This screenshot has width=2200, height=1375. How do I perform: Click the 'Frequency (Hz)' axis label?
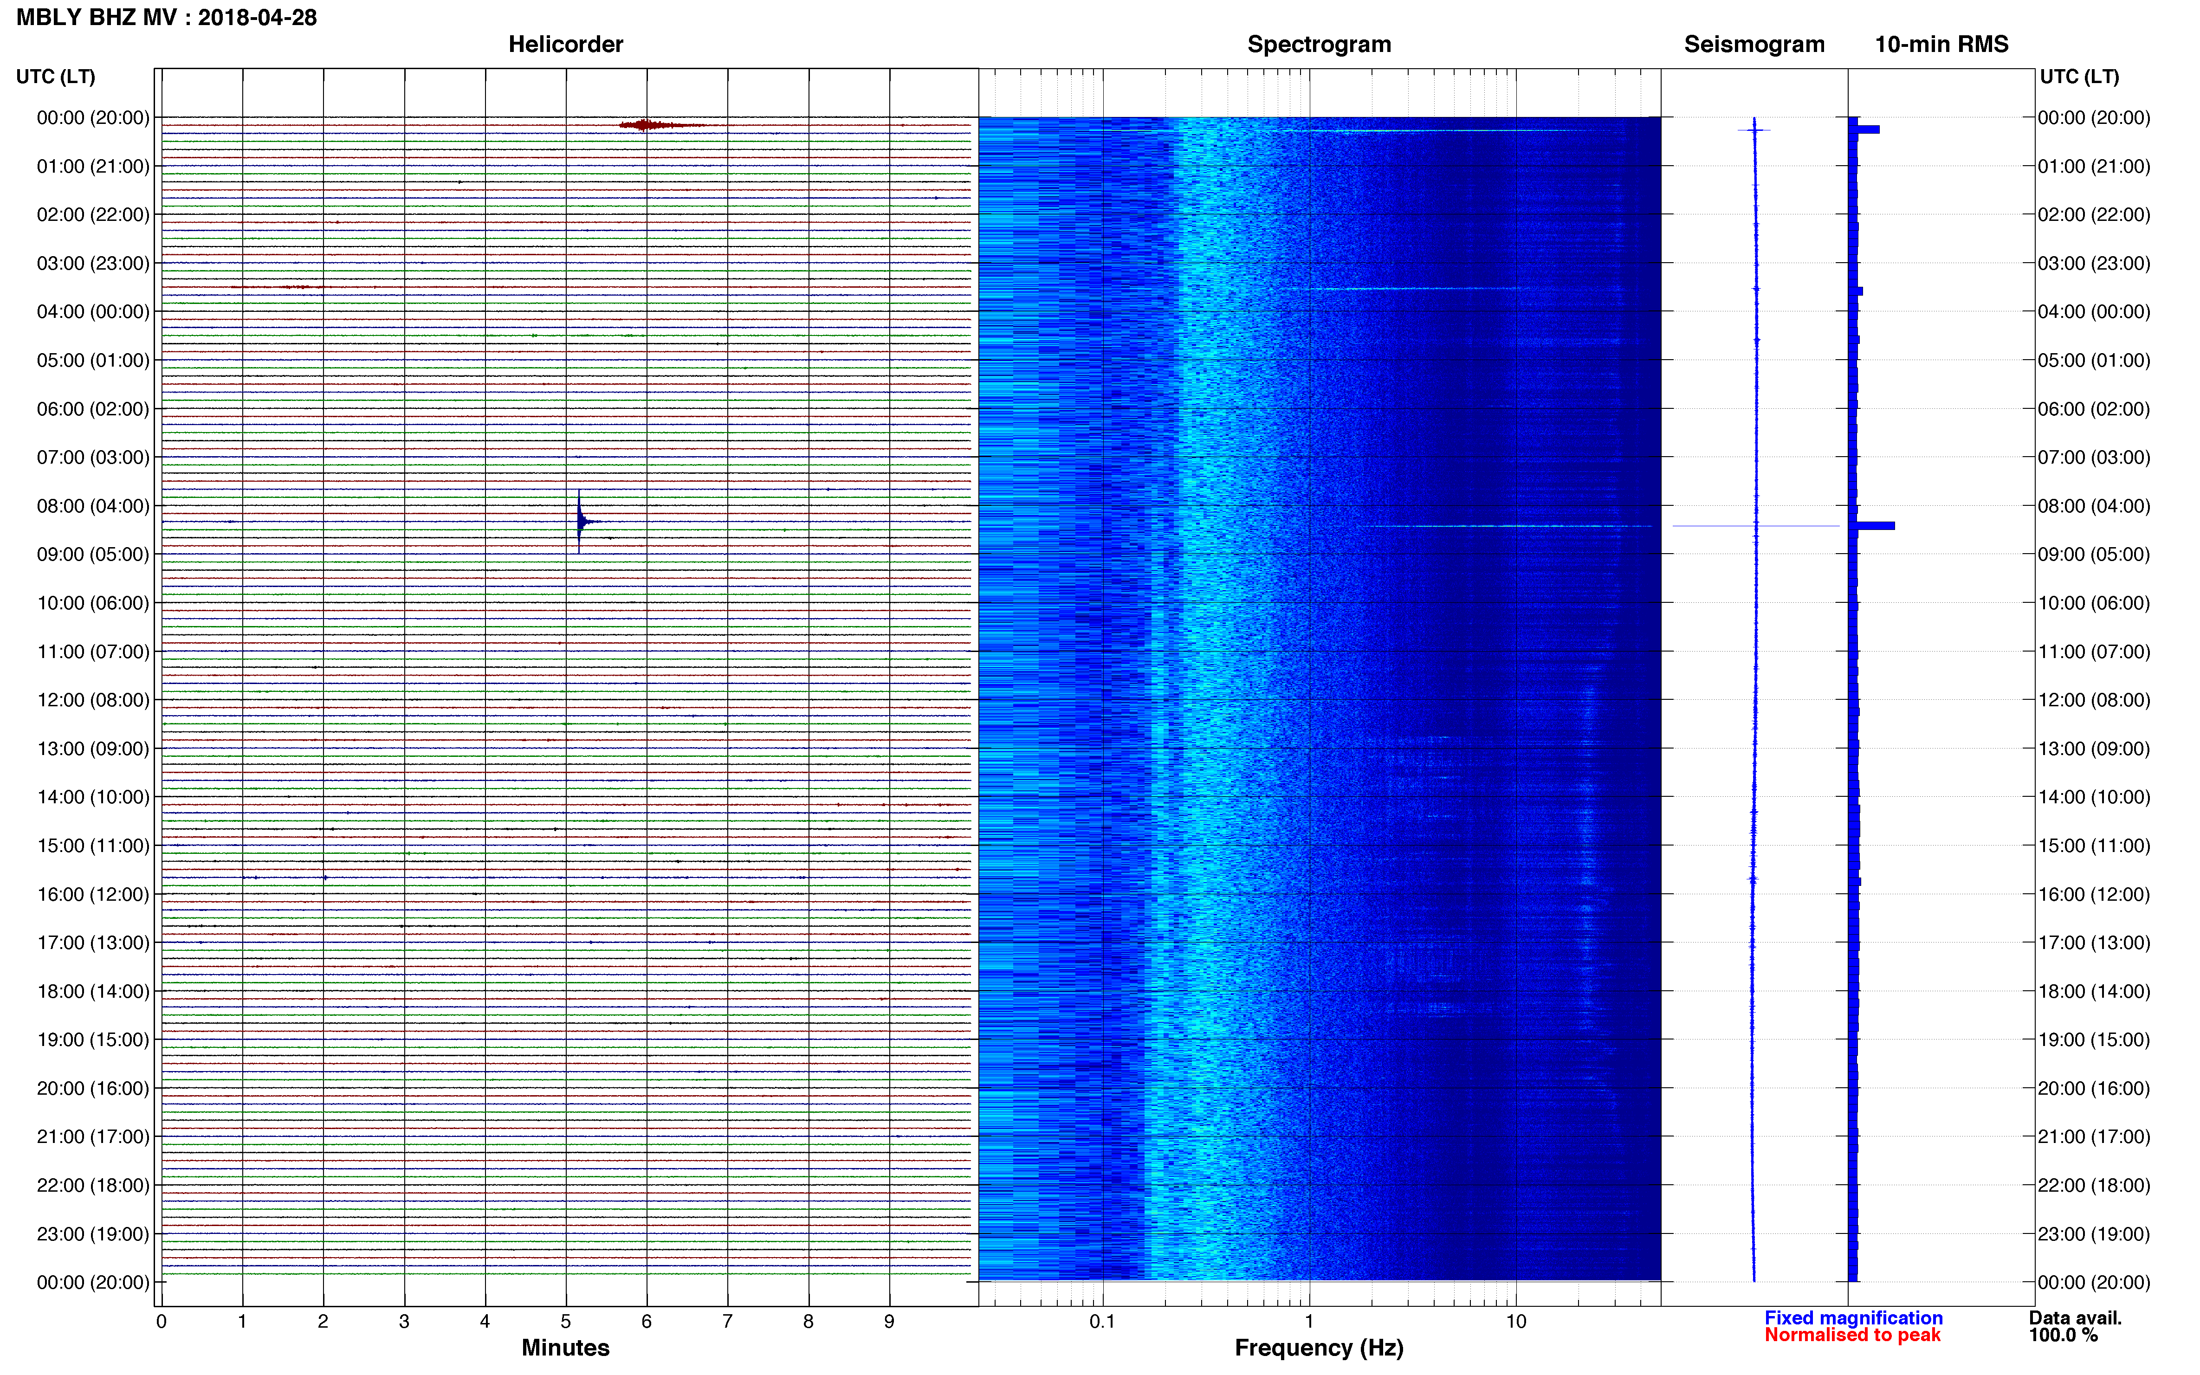pos(1319,1348)
